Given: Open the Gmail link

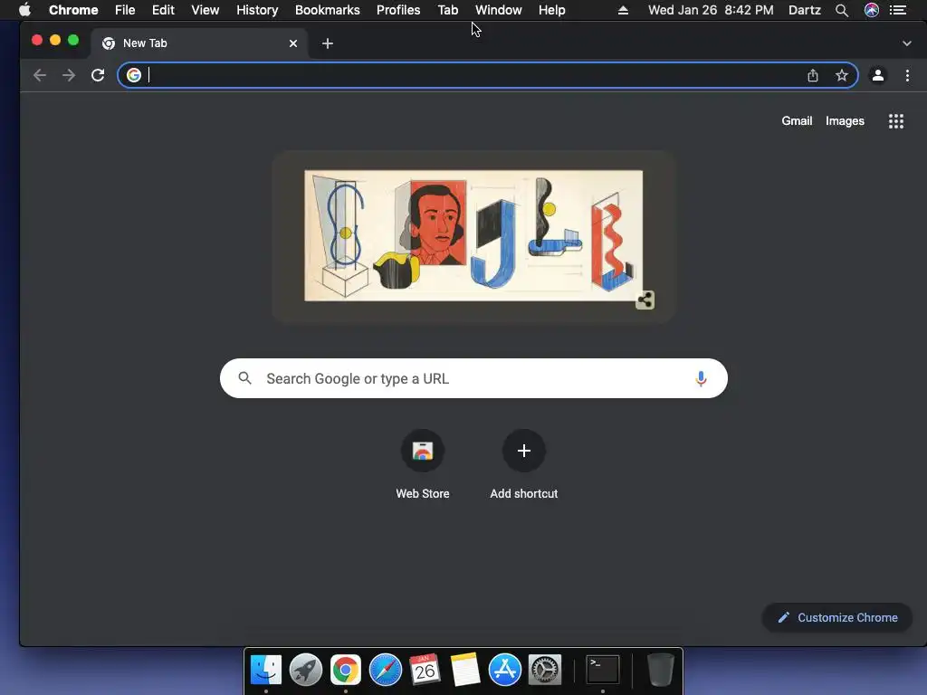Looking at the screenshot, I should [797, 120].
